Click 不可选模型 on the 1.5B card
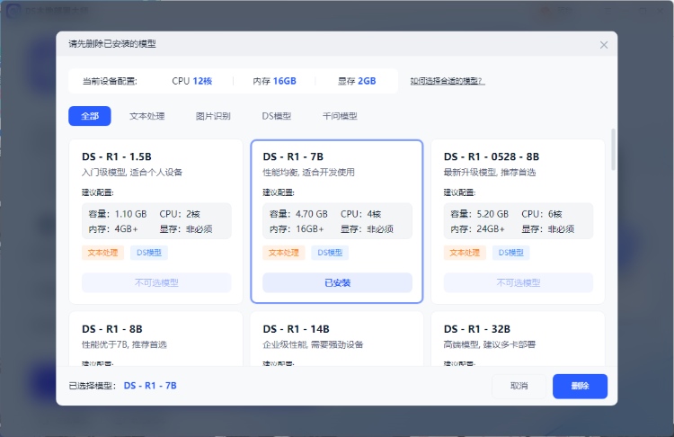The image size is (674, 437). [155, 282]
